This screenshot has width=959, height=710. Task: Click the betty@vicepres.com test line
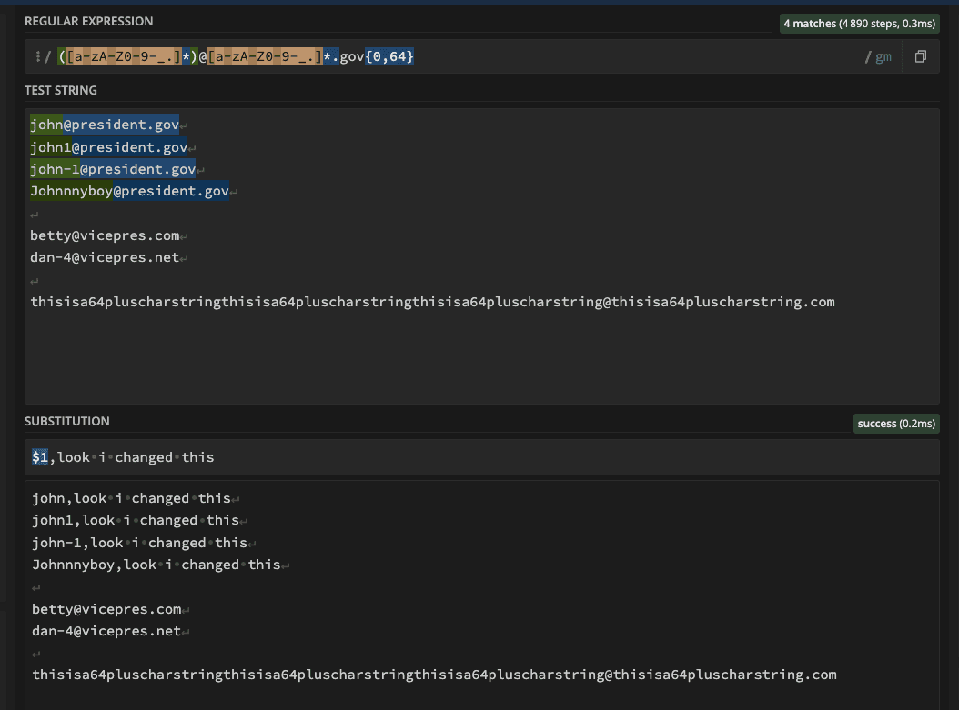point(103,235)
